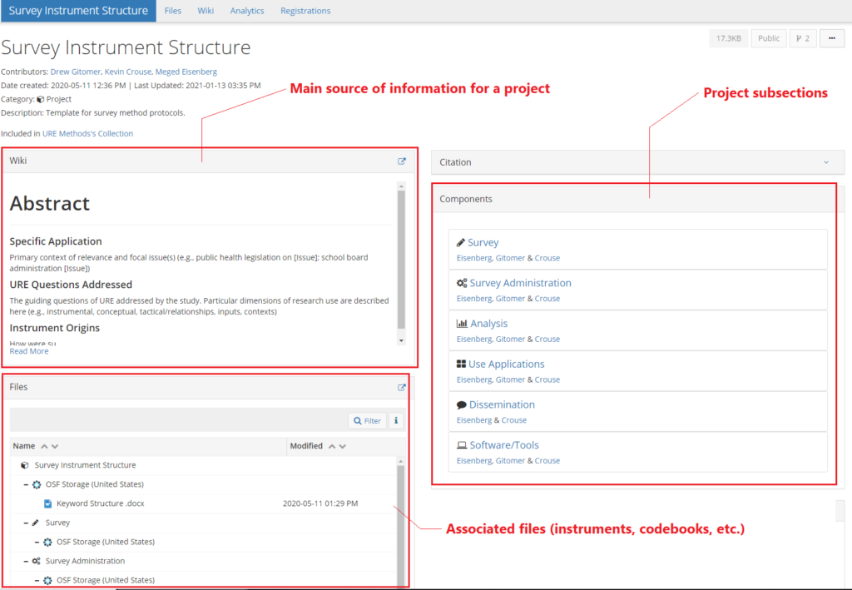Open Wiki panel in new page icon

coord(402,161)
